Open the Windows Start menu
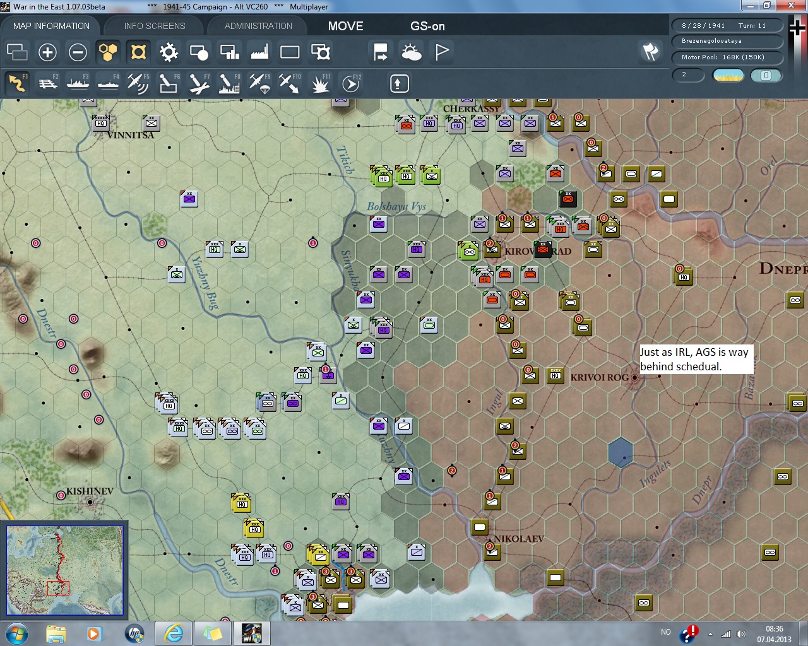The image size is (808, 646). click(16, 633)
